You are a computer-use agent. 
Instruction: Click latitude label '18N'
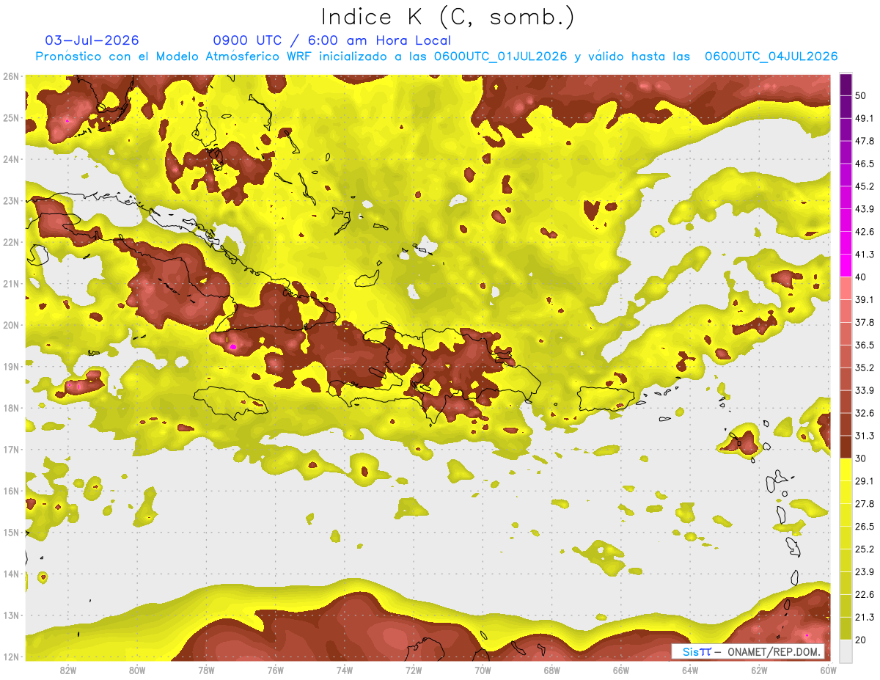pos(12,408)
